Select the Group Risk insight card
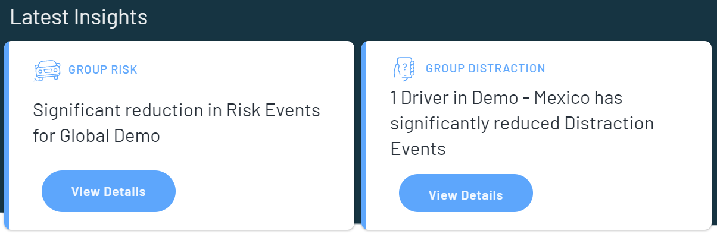 coord(179,135)
